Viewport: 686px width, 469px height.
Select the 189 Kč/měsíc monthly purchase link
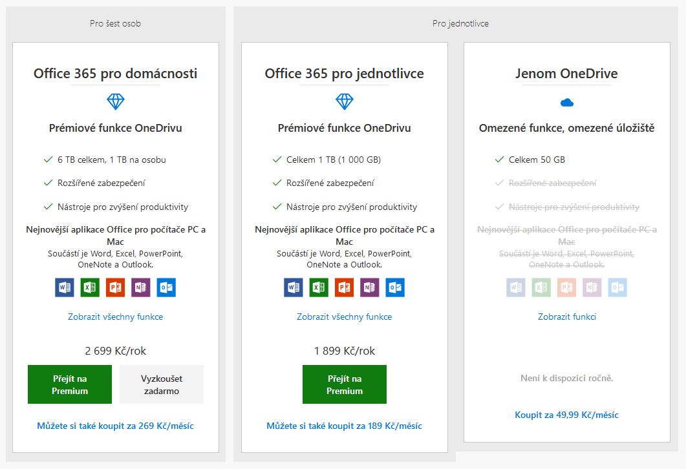click(x=345, y=426)
